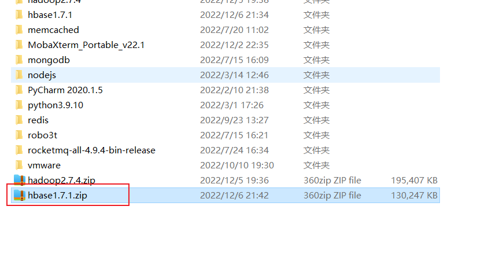The image size is (492, 265).
Task: Click the memcached folder icon
Action: point(19,30)
